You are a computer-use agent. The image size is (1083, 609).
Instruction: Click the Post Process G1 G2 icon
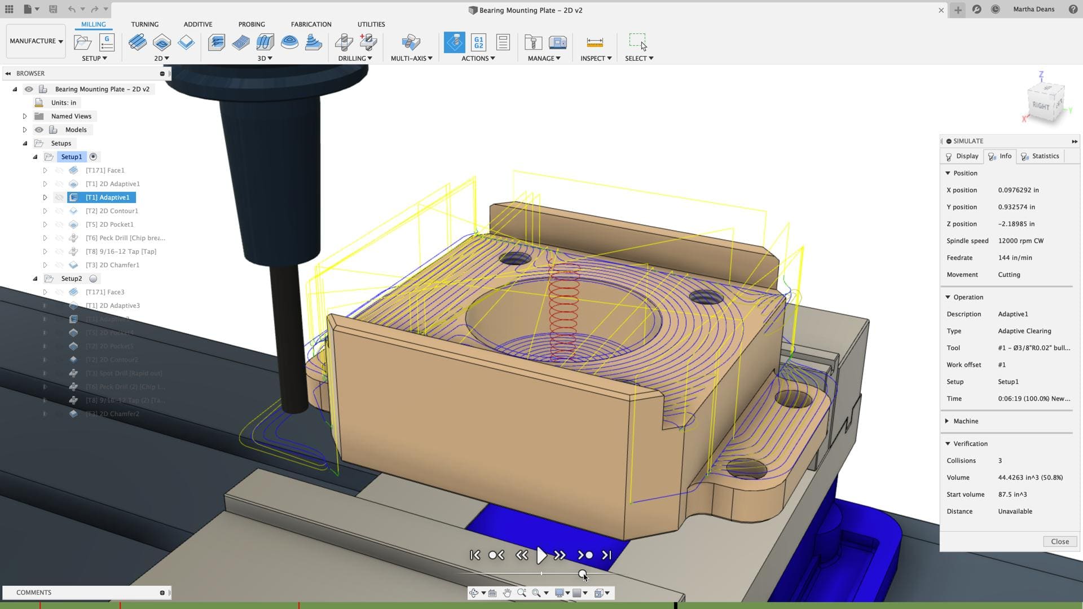[478, 43]
